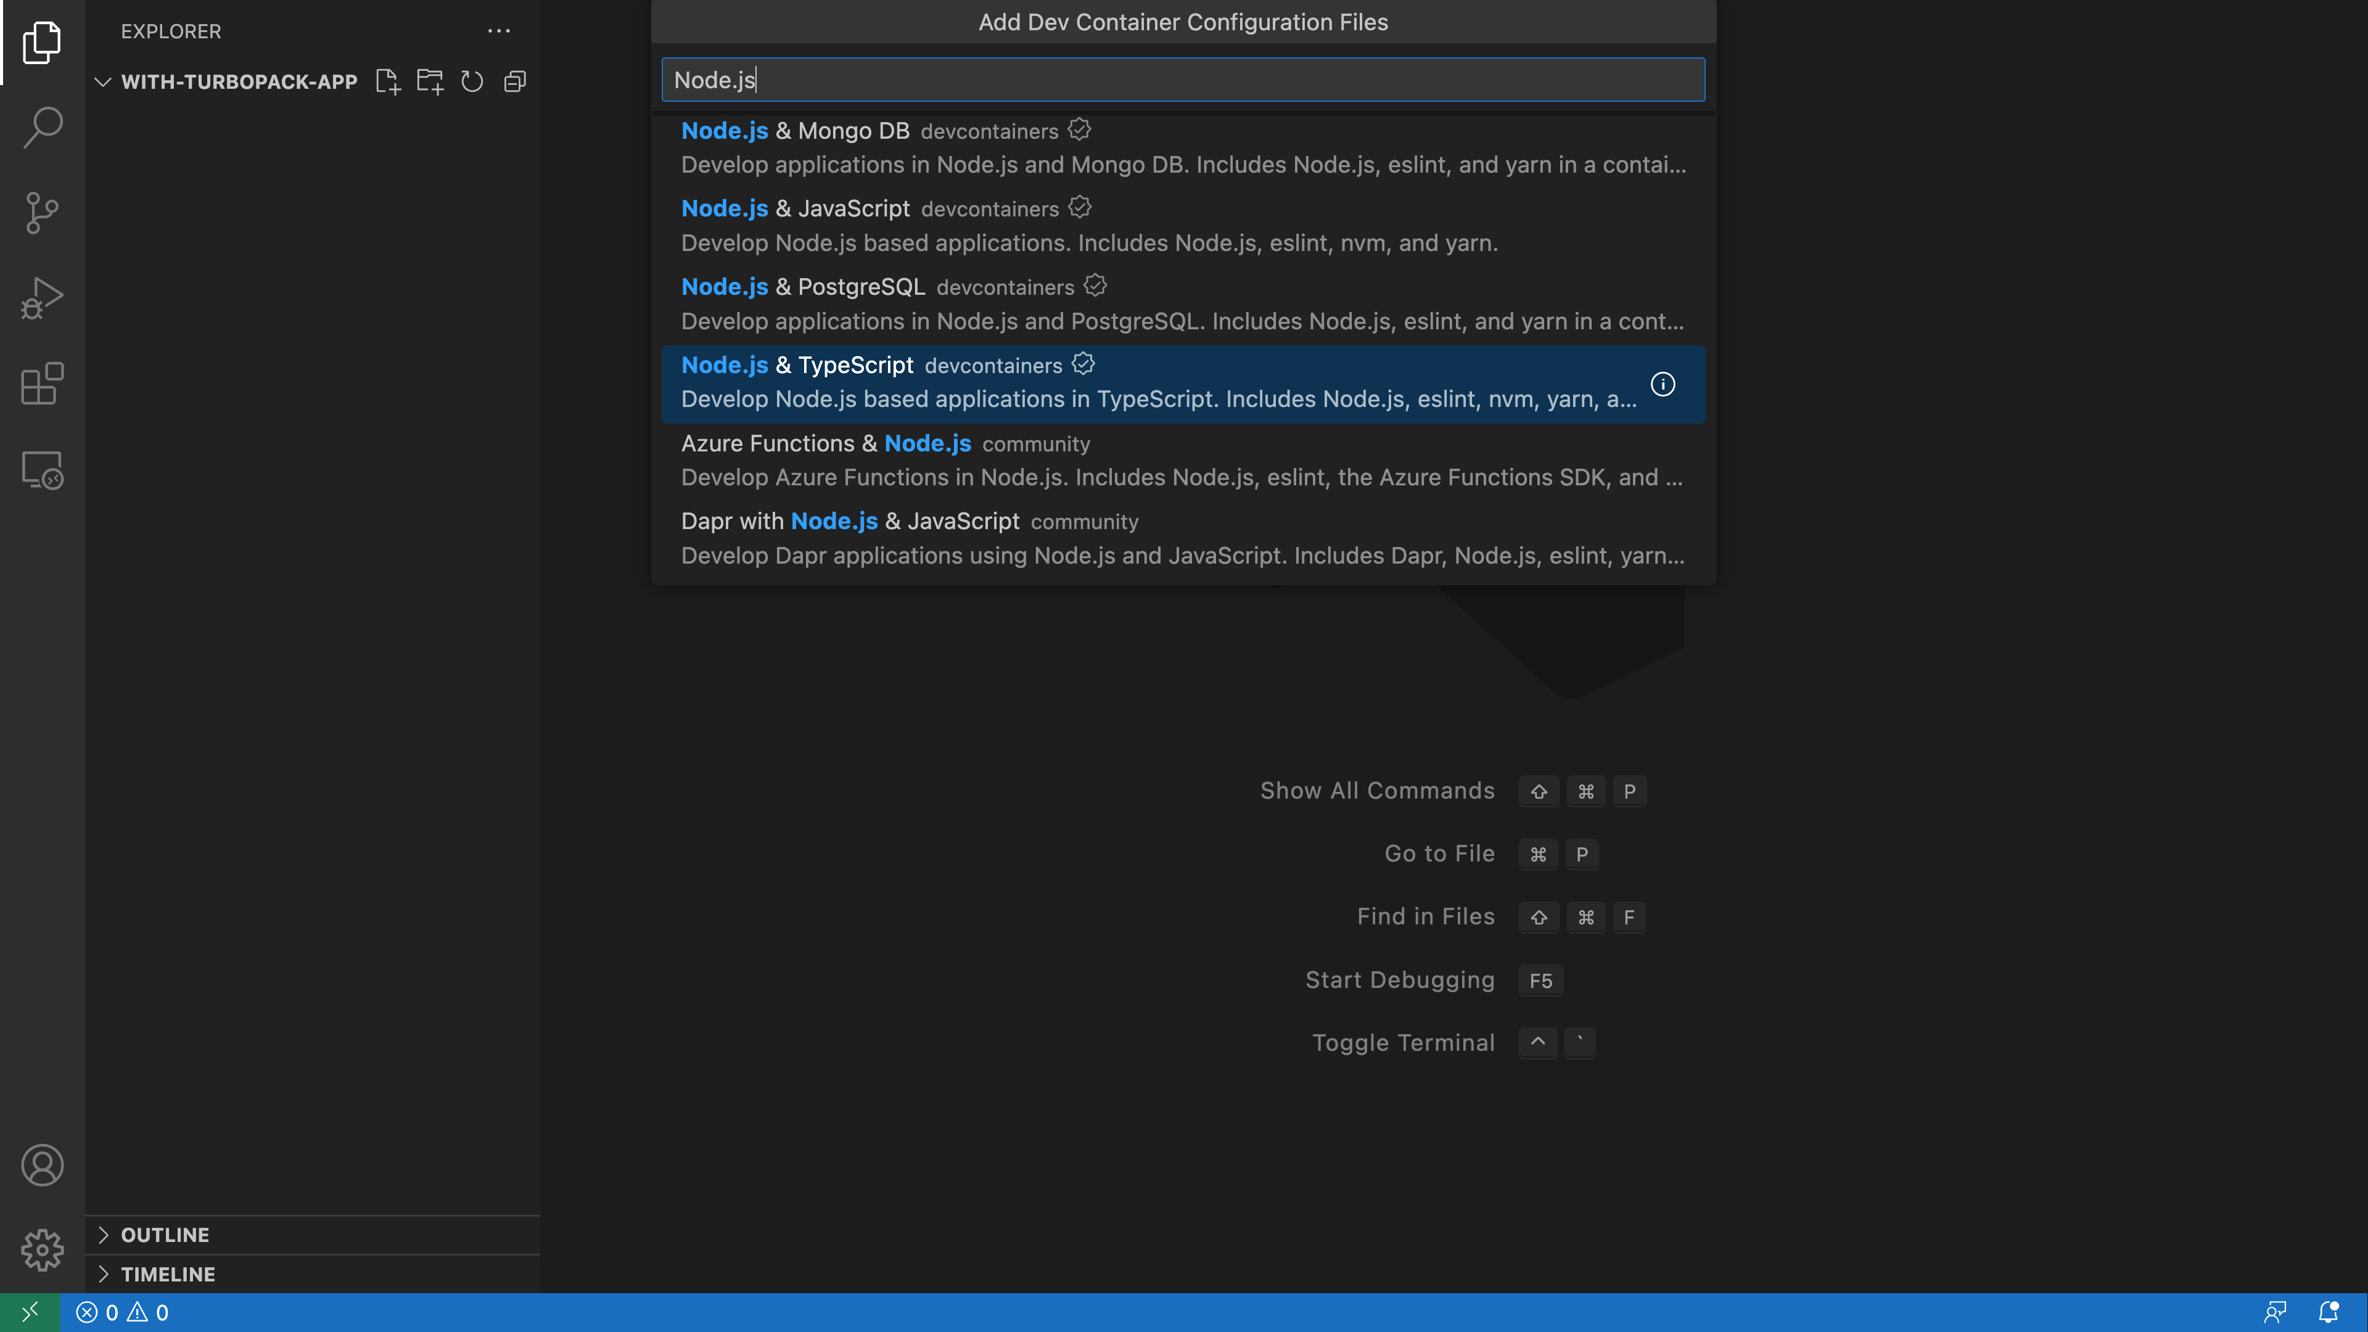This screenshot has width=2368, height=1332.
Task: Select the Node.js & Mongo DB template
Action: coord(1183,148)
